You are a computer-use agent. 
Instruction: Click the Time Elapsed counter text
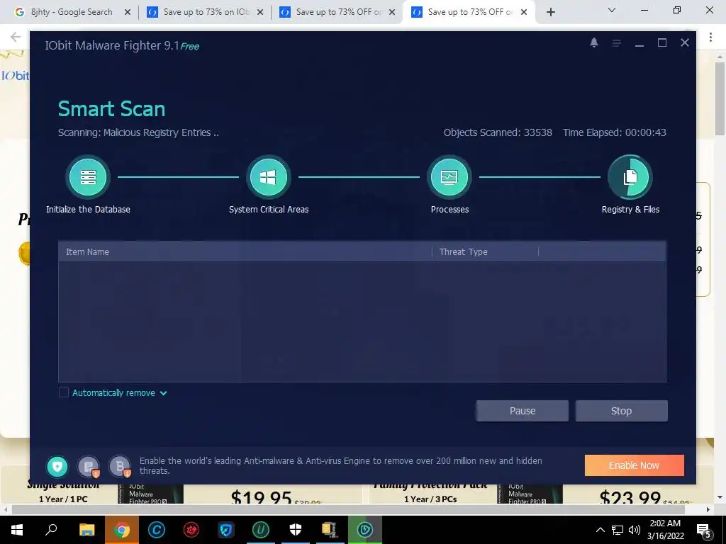coord(615,132)
